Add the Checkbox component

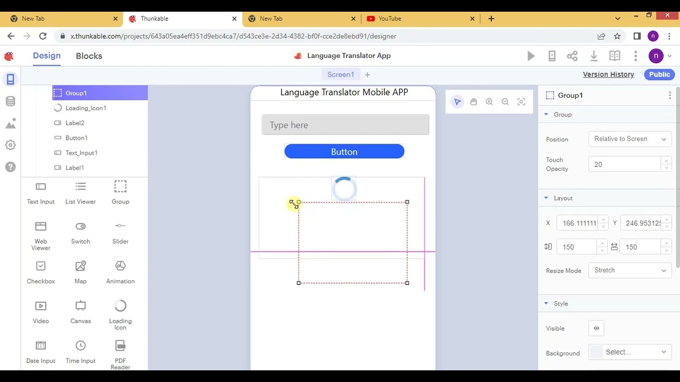pyautogui.click(x=41, y=273)
